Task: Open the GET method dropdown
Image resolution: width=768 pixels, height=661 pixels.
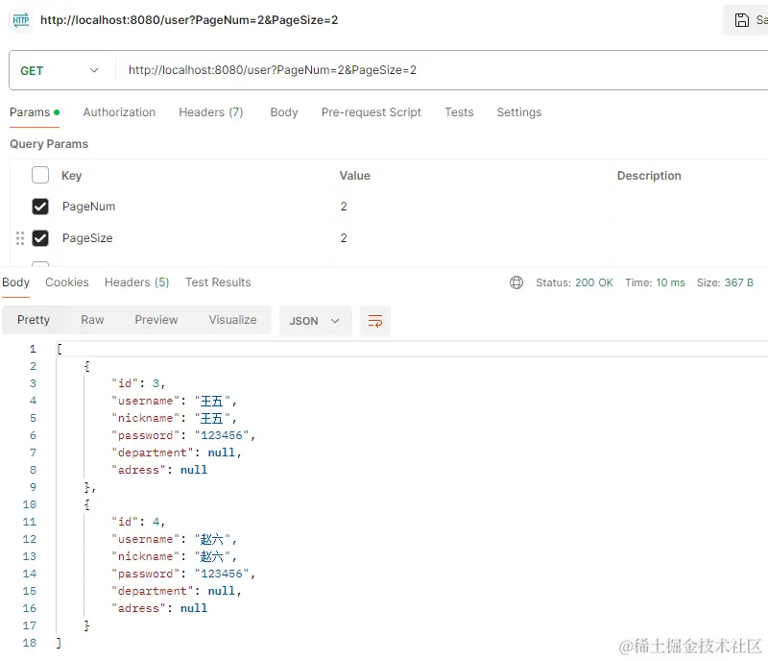Action: (x=60, y=70)
